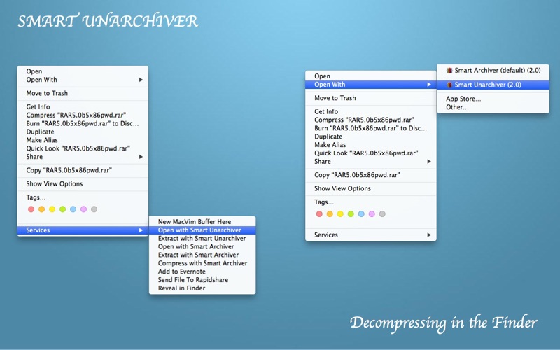Select Show View Options in right menu

point(371,188)
